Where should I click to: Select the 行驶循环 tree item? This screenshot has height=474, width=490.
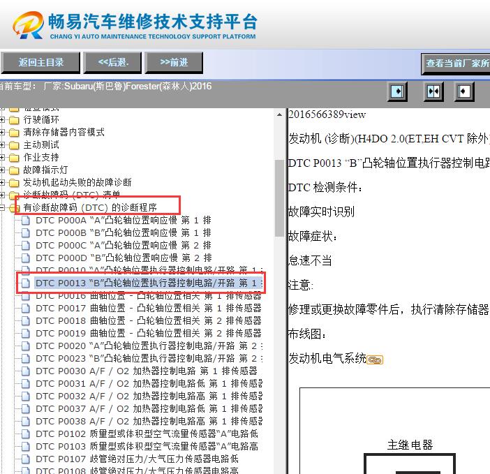41,119
